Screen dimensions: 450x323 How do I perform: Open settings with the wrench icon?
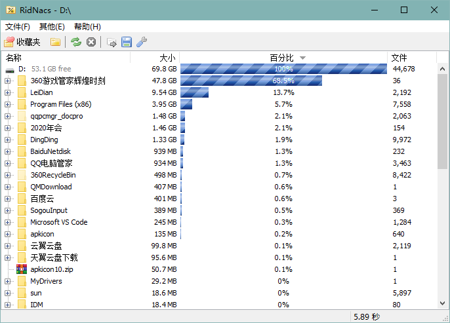[x=142, y=42]
